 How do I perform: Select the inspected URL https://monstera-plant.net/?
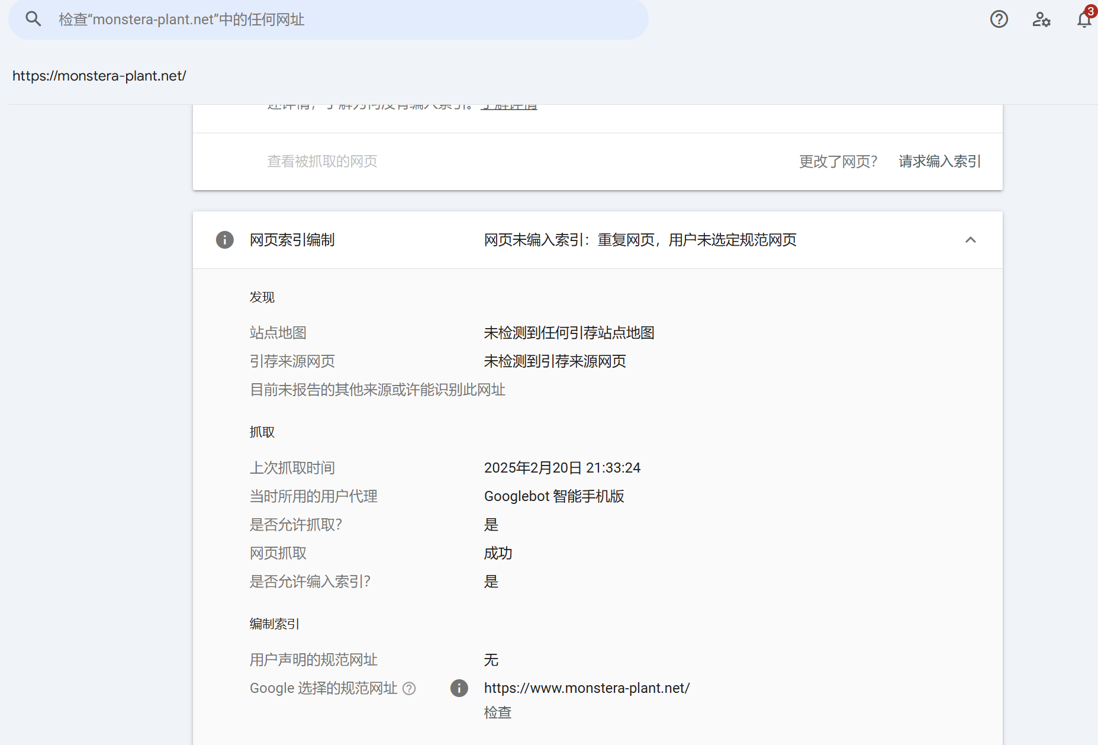pos(99,76)
